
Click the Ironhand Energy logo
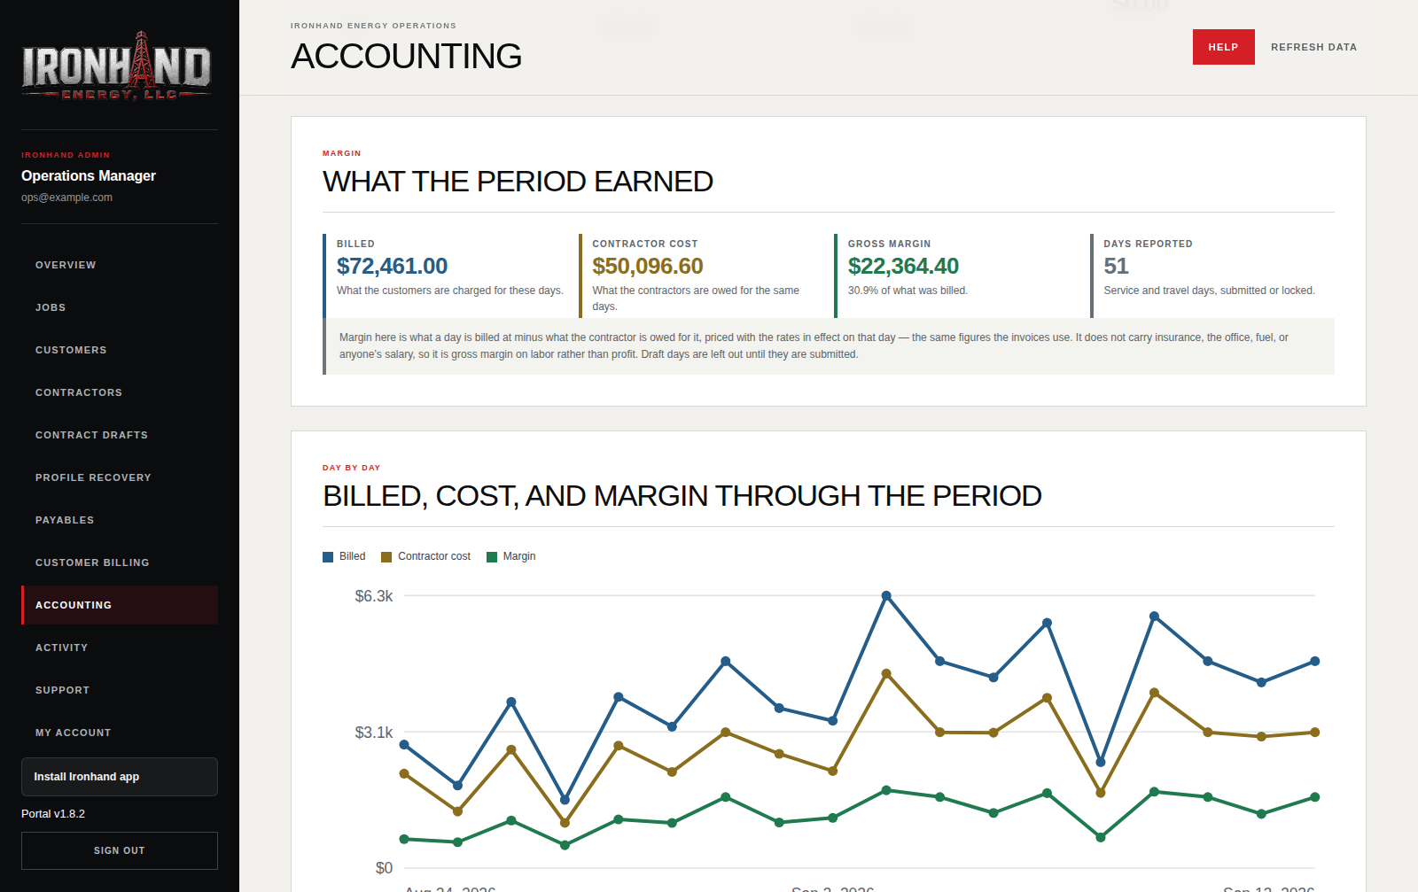(x=116, y=66)
